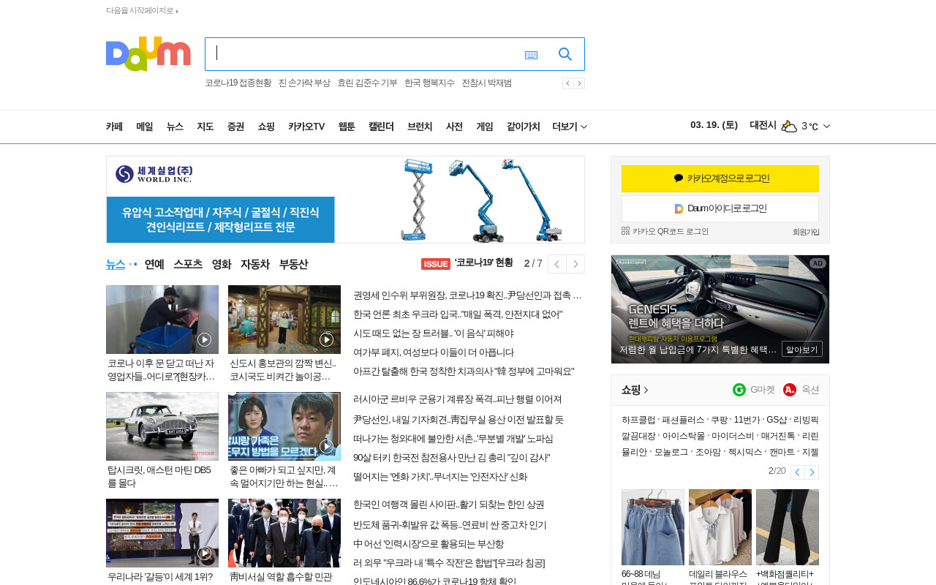Open the '코로나19' 현황 issue link
This screenshot has height=585, width=936.
point(483,263)
